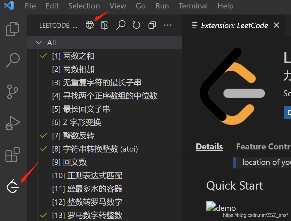Screen dimensions: 291x221
Task: Open problem [2] 两数相加
Action: [x=104, y=69]
